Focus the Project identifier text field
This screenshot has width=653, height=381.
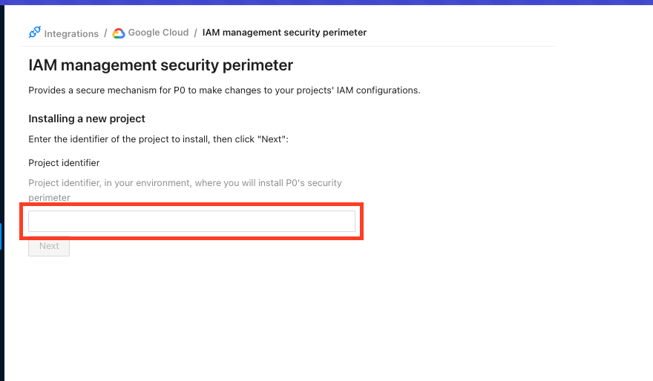tap(191, 221)
